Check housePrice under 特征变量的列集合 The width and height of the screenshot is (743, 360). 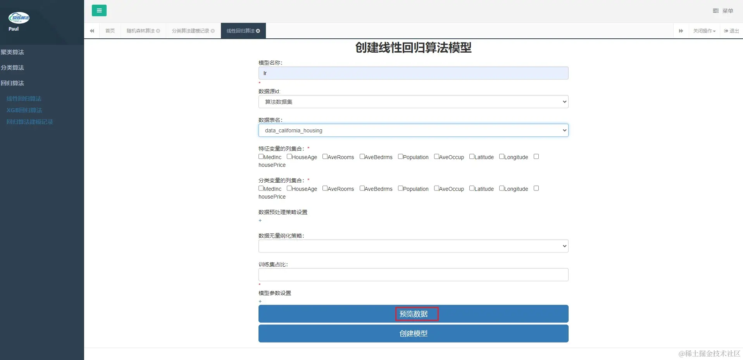(536, 157)
